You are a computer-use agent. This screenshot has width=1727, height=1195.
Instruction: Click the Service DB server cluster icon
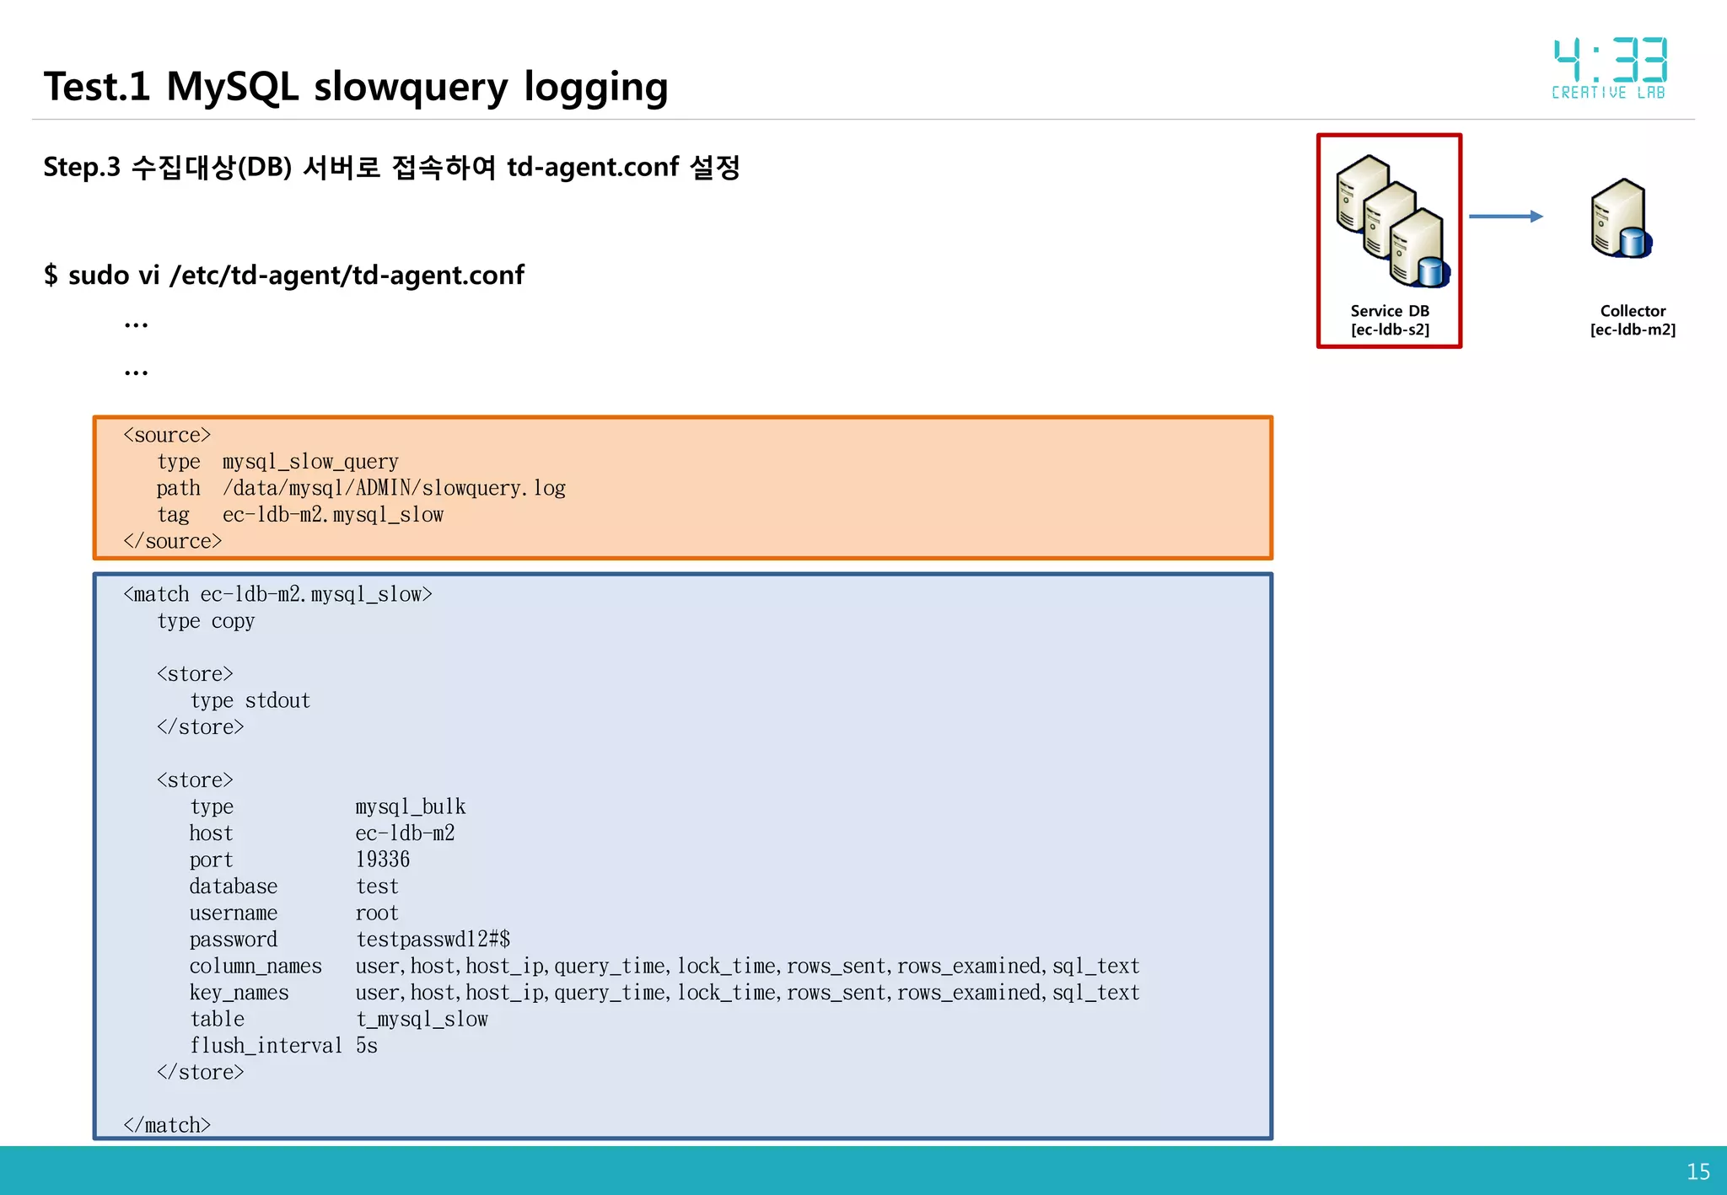tap(1391, 222)
